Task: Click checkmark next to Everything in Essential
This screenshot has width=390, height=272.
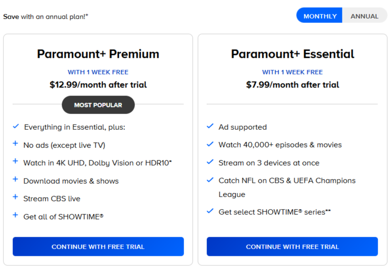Action: (16, 126)
